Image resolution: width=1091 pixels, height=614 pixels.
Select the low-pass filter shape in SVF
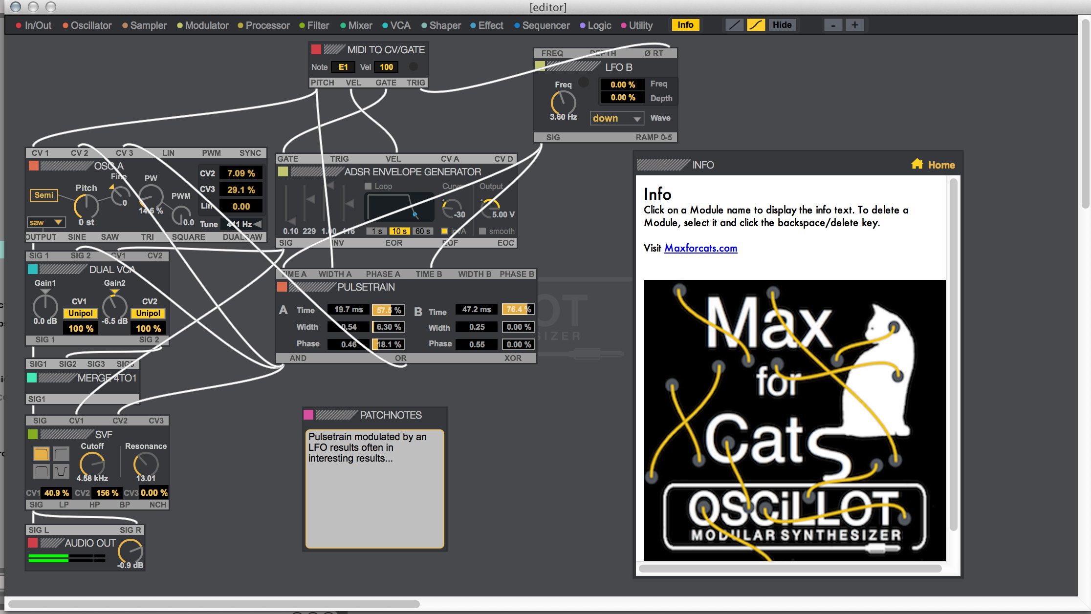click(41, 454)
